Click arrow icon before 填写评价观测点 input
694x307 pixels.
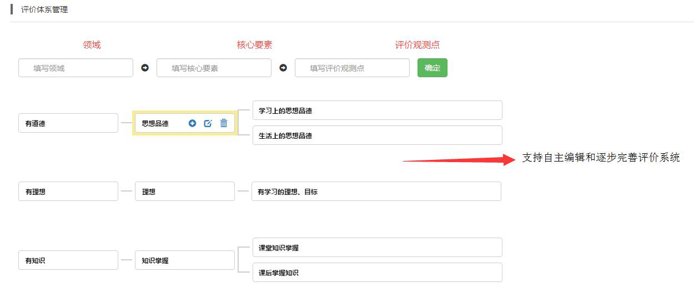[283, 68]
